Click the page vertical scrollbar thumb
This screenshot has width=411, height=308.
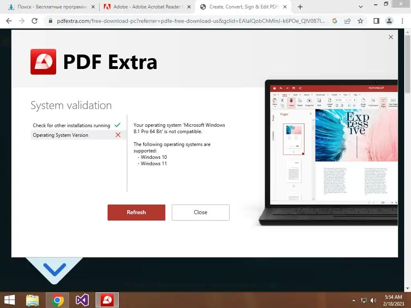[x=408, y=64]
